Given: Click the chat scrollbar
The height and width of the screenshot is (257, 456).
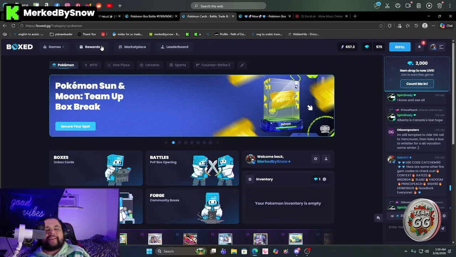Looking at the screenshot, I should click(450, 188).
